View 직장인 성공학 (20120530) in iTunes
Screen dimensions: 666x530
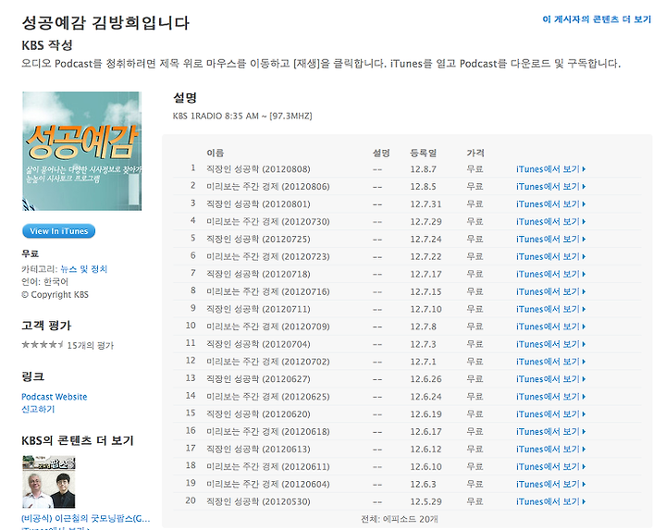pos(551,501)
